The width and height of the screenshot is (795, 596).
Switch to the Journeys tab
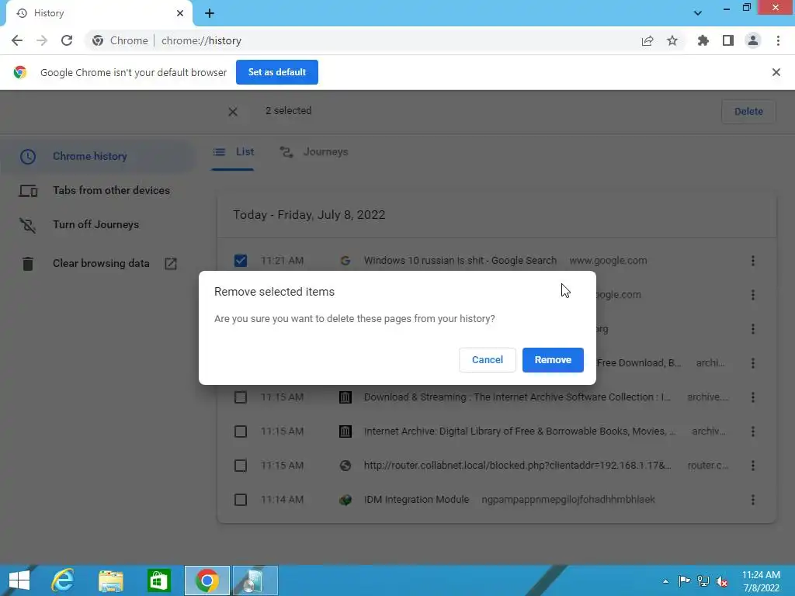click(x=314, y=152)
